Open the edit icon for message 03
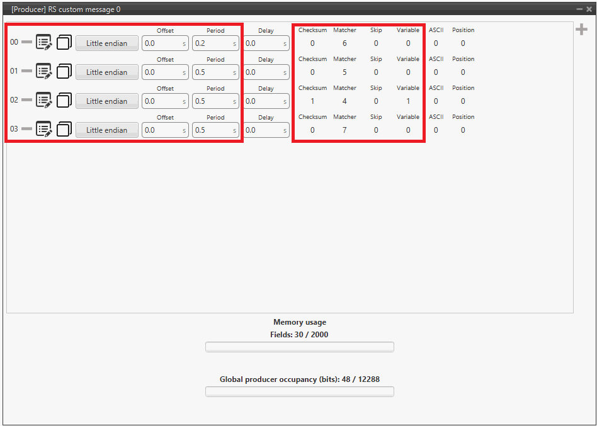Image resolution: width=597 pixels, height=426 pixels. click(x=43, y=130)
